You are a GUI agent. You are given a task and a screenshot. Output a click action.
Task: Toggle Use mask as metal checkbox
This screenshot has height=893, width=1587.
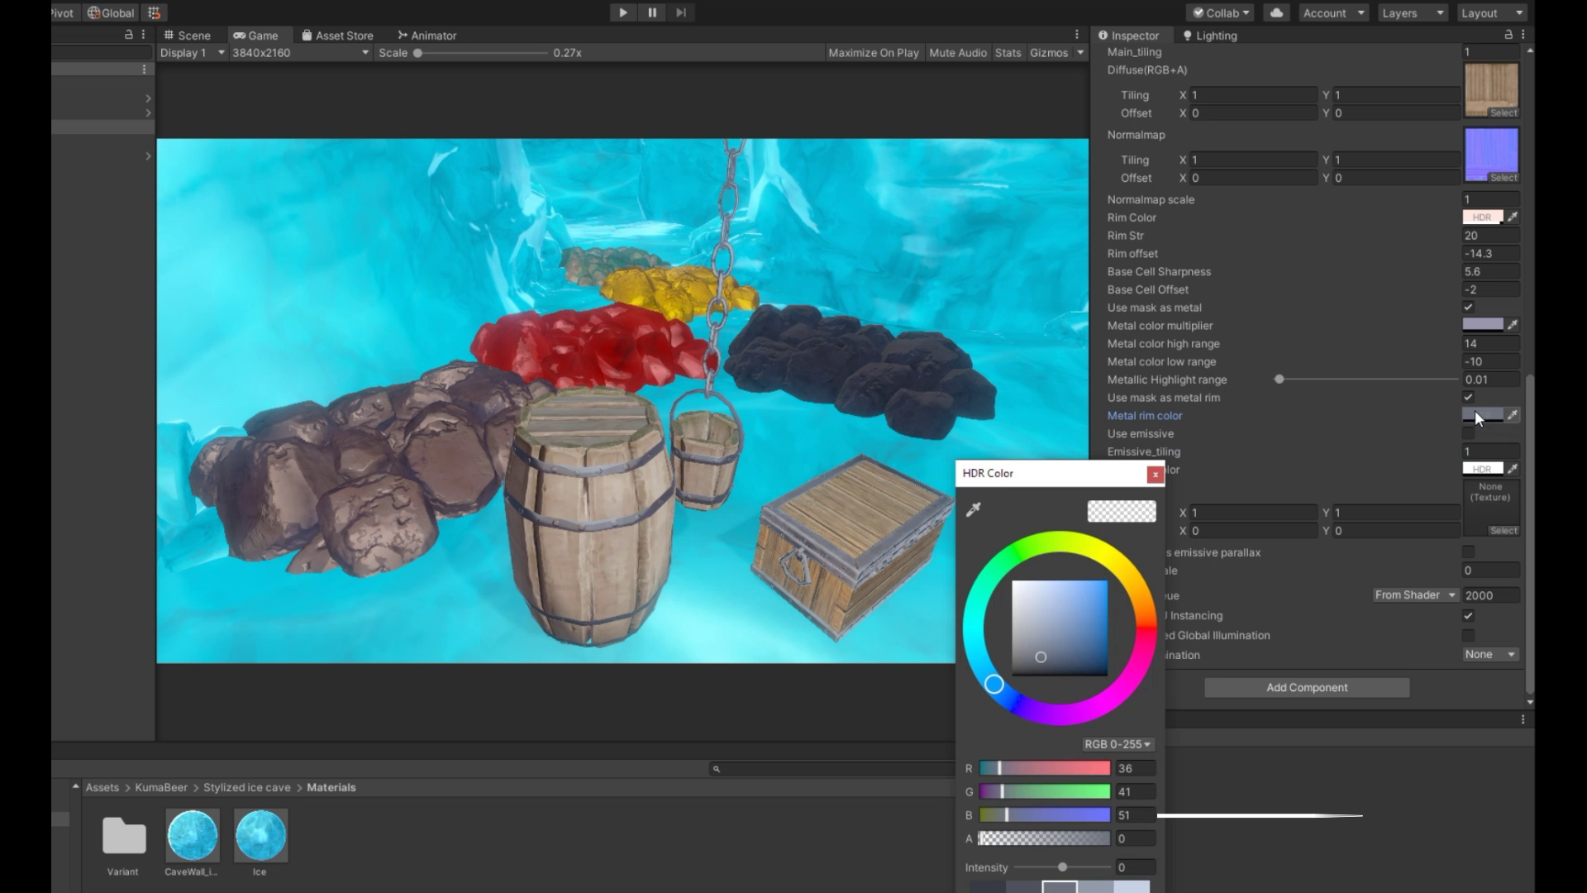coord(1468,308)
